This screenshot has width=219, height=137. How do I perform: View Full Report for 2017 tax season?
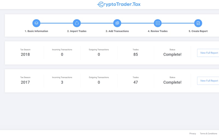point(208,81)
